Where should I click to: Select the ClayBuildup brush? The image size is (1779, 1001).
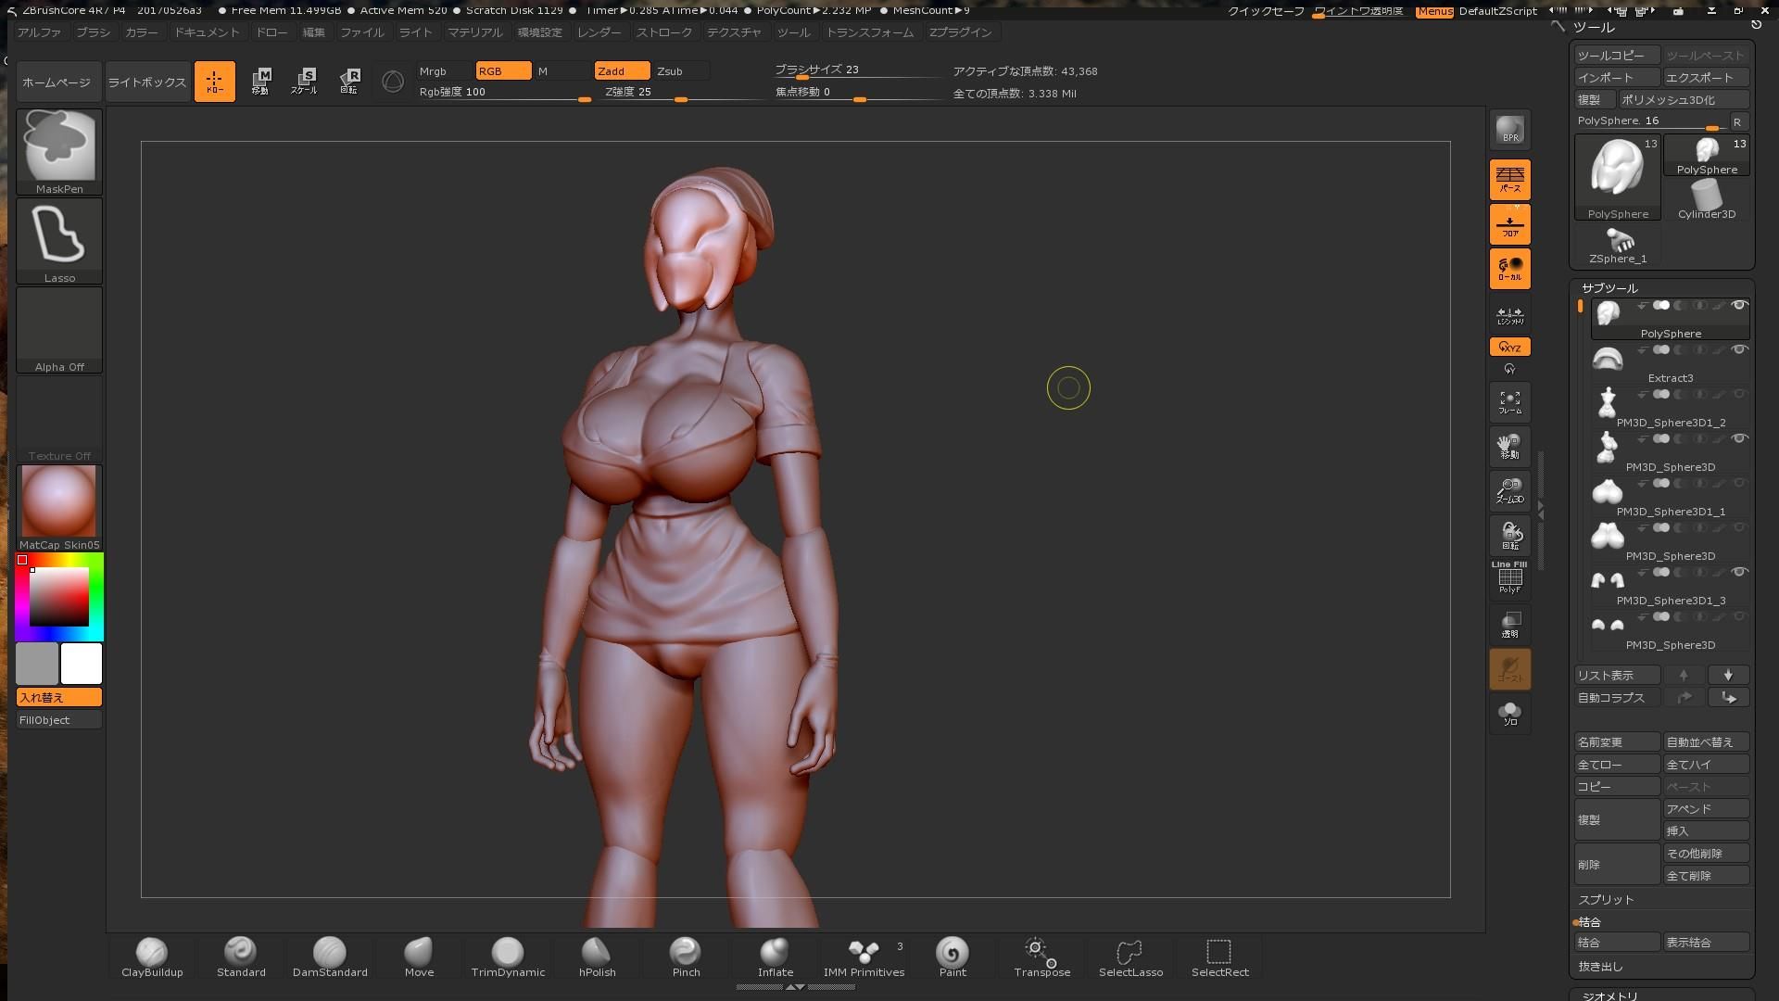click(152, 957)
